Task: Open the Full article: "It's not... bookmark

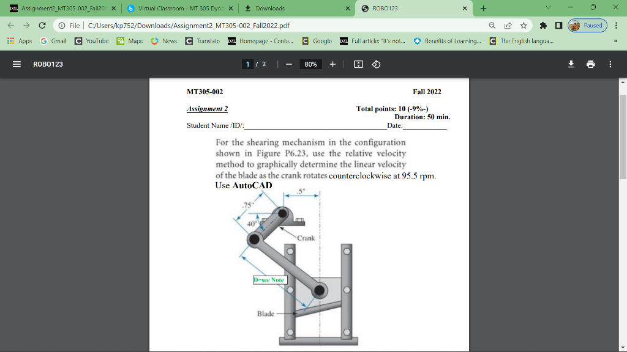Action: point(372,41)
